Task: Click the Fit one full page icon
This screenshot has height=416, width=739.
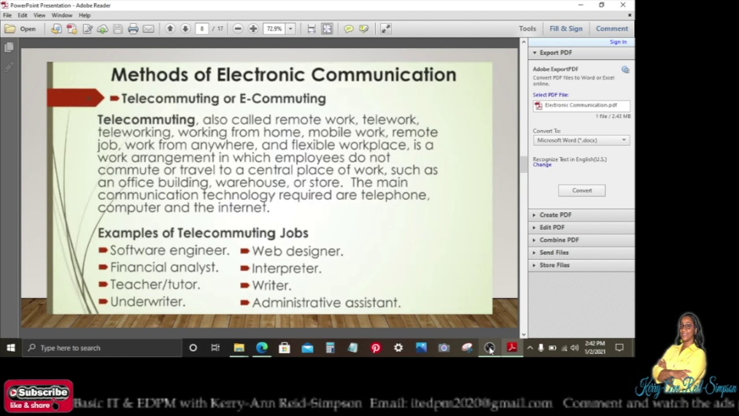Action: pos(327,28)
